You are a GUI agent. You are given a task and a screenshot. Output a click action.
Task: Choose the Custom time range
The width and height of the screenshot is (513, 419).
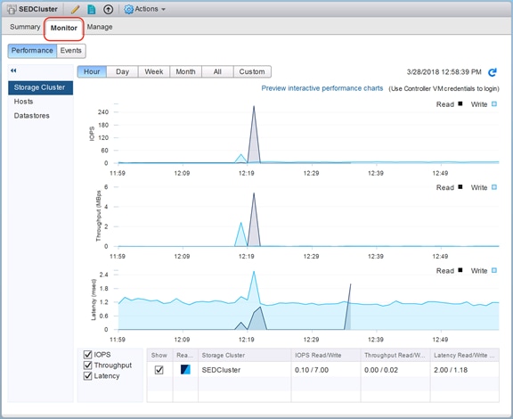coord(252,71)
